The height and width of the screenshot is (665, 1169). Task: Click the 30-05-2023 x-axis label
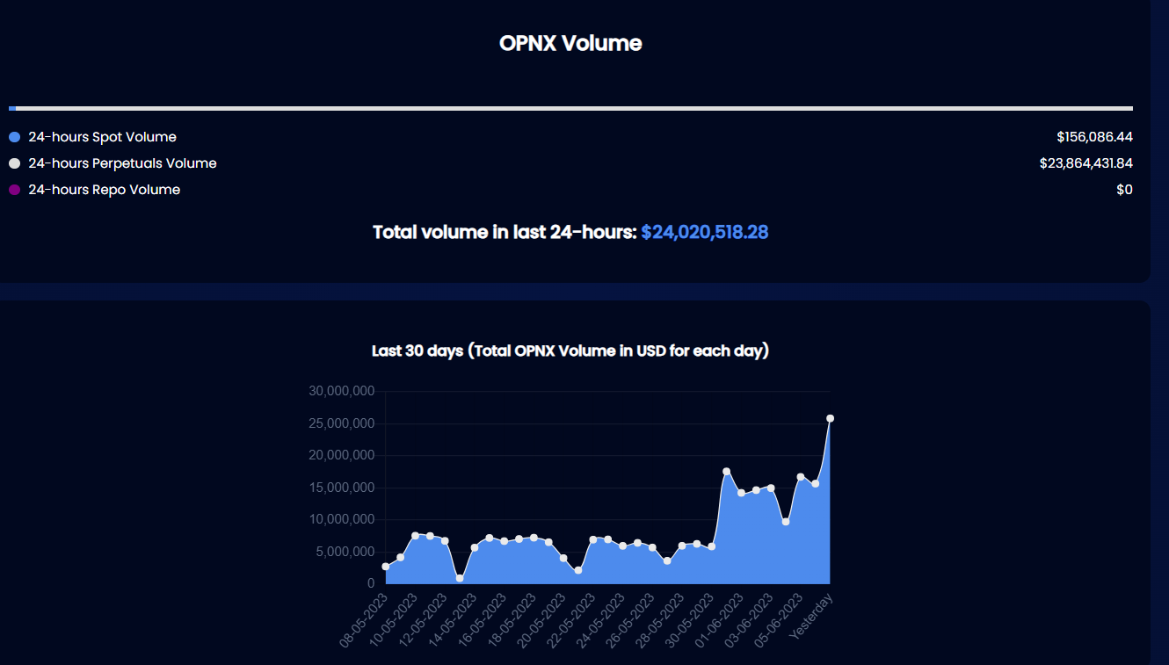pyautogui.click(x=690, y=620)
